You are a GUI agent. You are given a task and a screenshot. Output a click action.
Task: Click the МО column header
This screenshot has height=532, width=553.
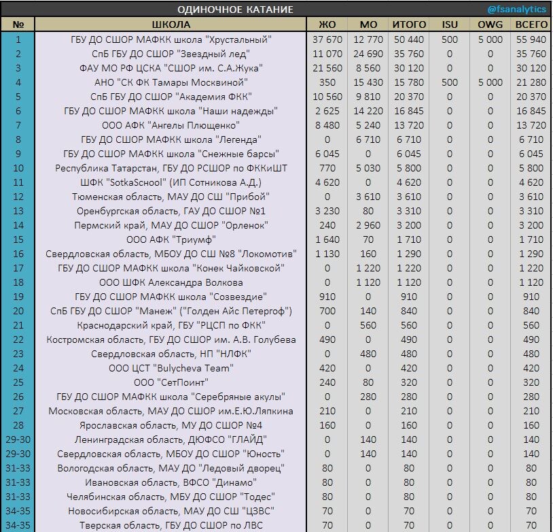pyautogui.click(x=368, y=24)
